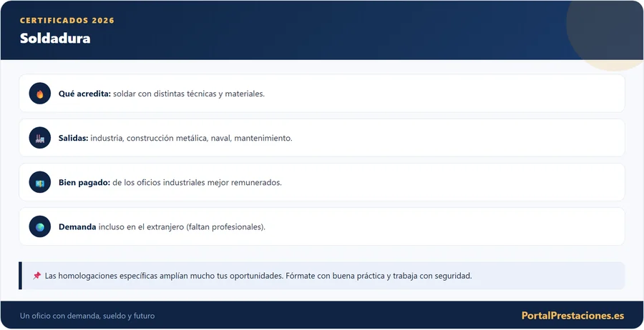Click the note sentence 'Fórmate con buena práctica y trabaja con seguridad'

[379, 276]
